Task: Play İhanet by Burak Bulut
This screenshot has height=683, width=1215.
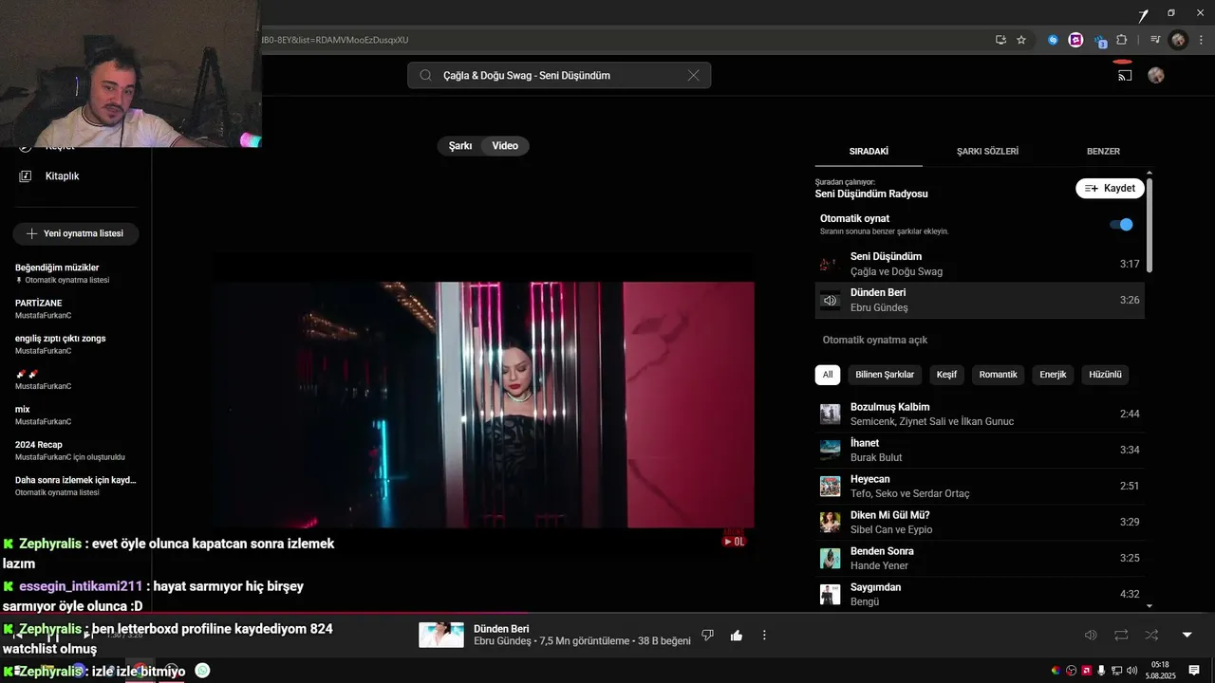Action: 980,450
